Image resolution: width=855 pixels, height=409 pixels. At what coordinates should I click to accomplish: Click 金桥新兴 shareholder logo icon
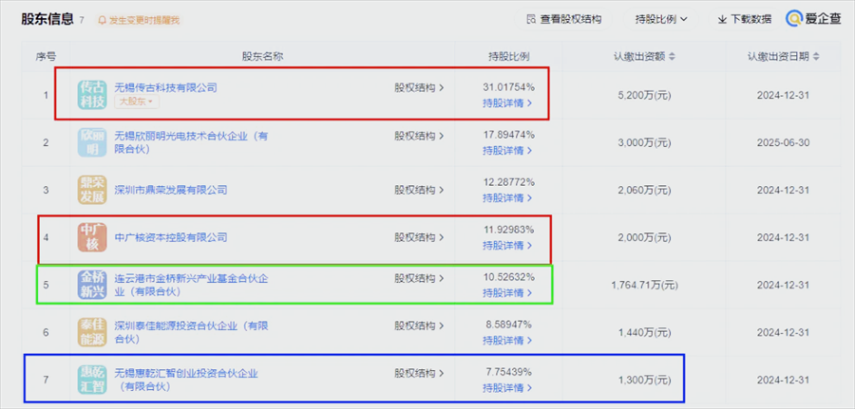[x=91, y=285]
